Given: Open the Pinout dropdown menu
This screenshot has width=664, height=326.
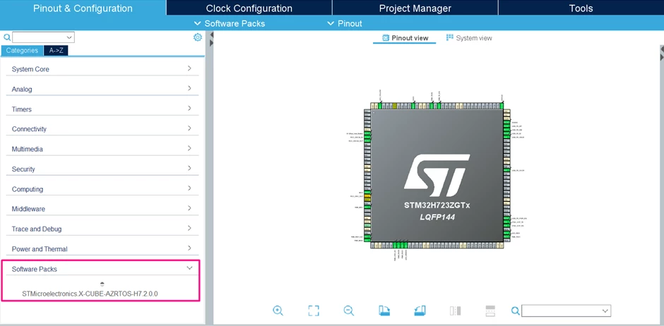Looking at the screenshot, I should [345, 24].
